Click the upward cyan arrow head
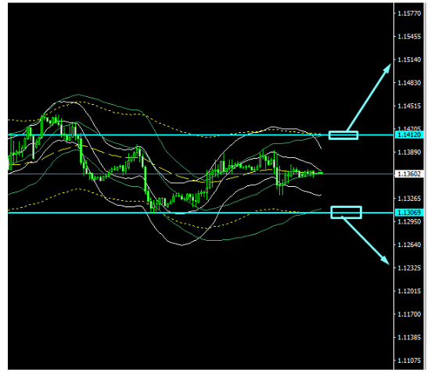This screenshot has width=431, height=373. coord(387,68)
